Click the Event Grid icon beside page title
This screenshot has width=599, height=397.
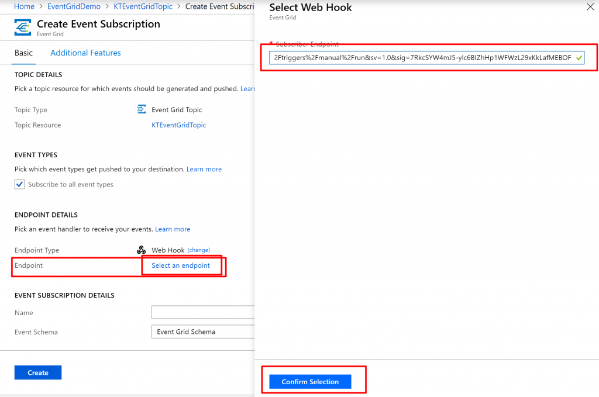(x=23, y=27)
